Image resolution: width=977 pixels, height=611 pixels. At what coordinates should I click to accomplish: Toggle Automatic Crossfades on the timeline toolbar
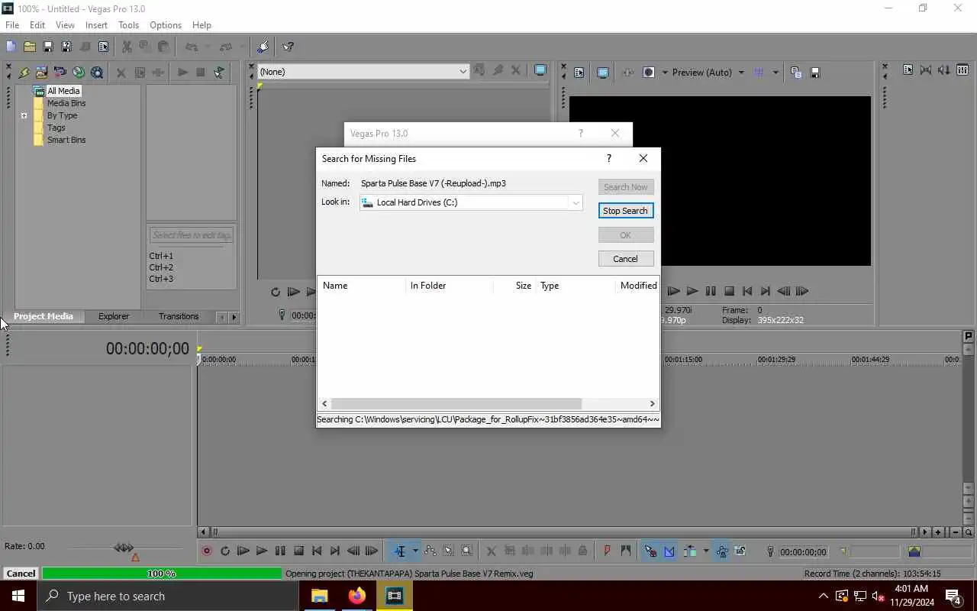tap(669, 551)
